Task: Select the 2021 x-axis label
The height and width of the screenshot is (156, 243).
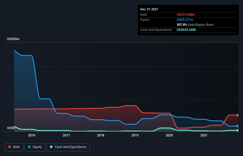Action: (x=204, y=135)
